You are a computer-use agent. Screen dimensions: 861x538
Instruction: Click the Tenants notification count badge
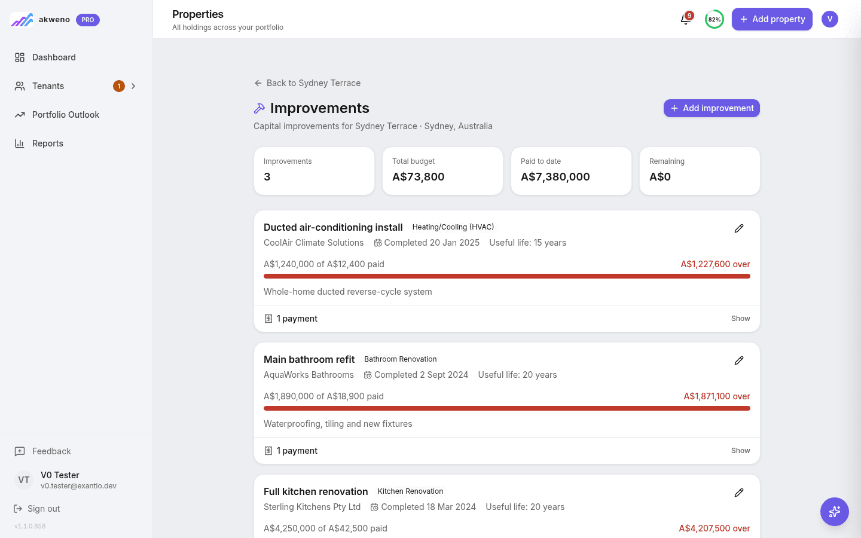tap(119, 86)
